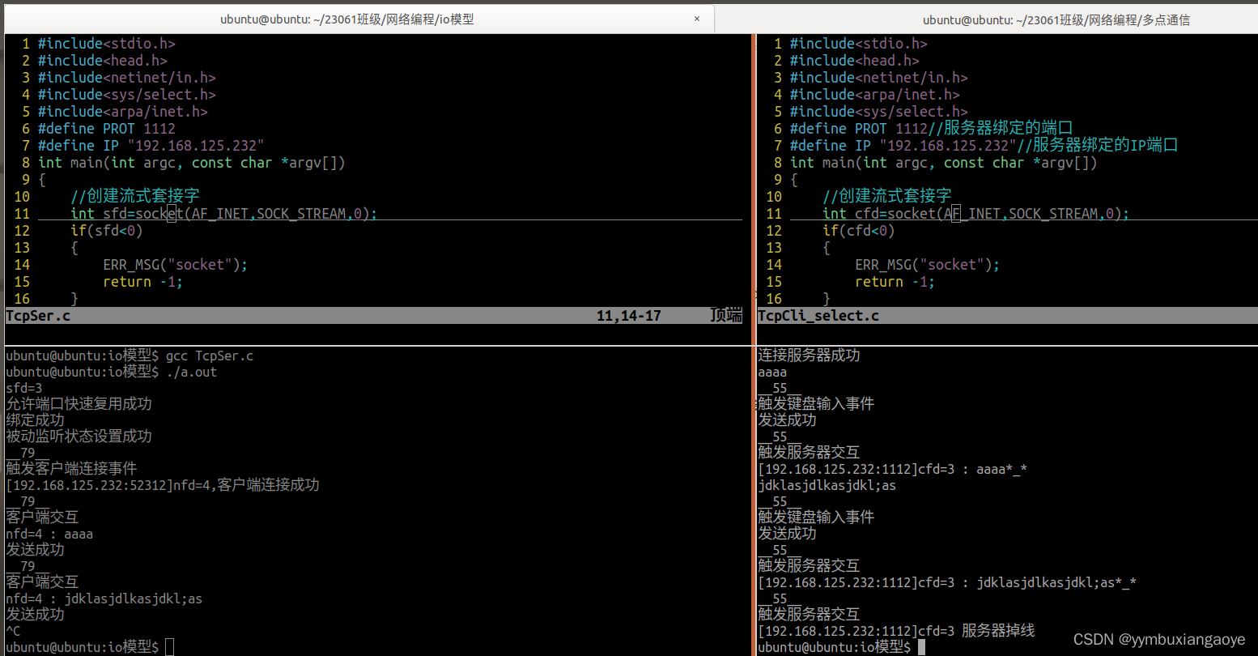
Task: Click the typed aaaa line in client terminal
Action: (772, 372)
